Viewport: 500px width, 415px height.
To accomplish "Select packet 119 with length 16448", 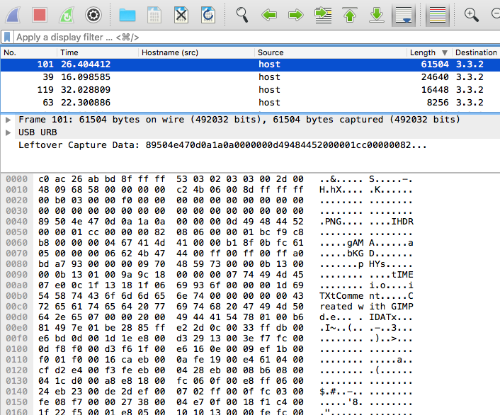I will [250, 90].
